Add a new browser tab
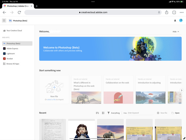Screen dimensions: 186x140 click(x=37, y=6)
